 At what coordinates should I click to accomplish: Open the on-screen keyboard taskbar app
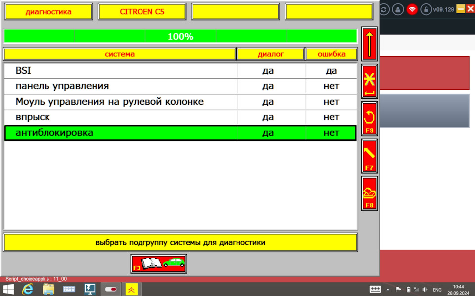coord(69,290)
